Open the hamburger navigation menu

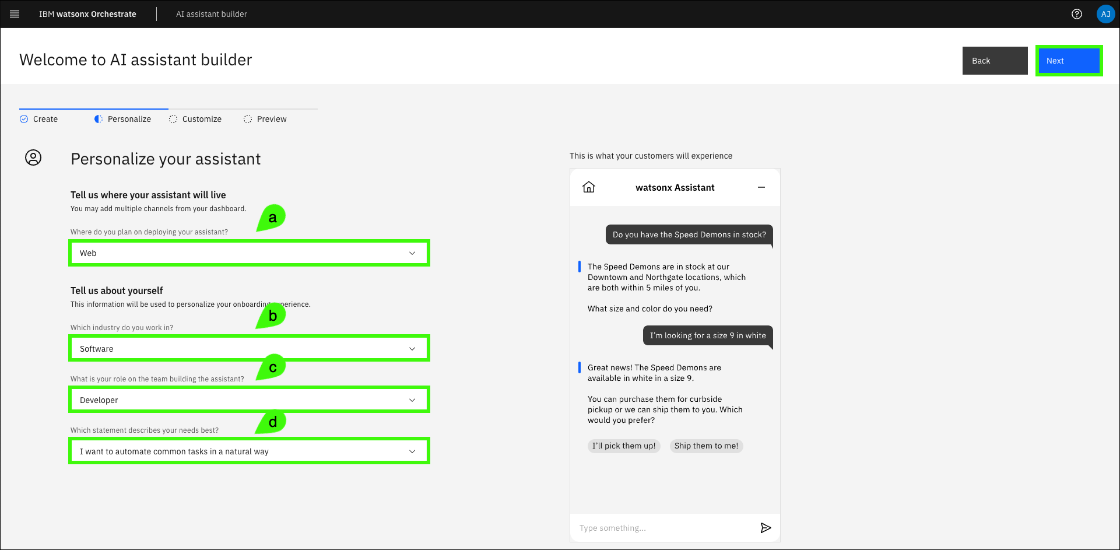pyautogui.click(x=15, y=14)
